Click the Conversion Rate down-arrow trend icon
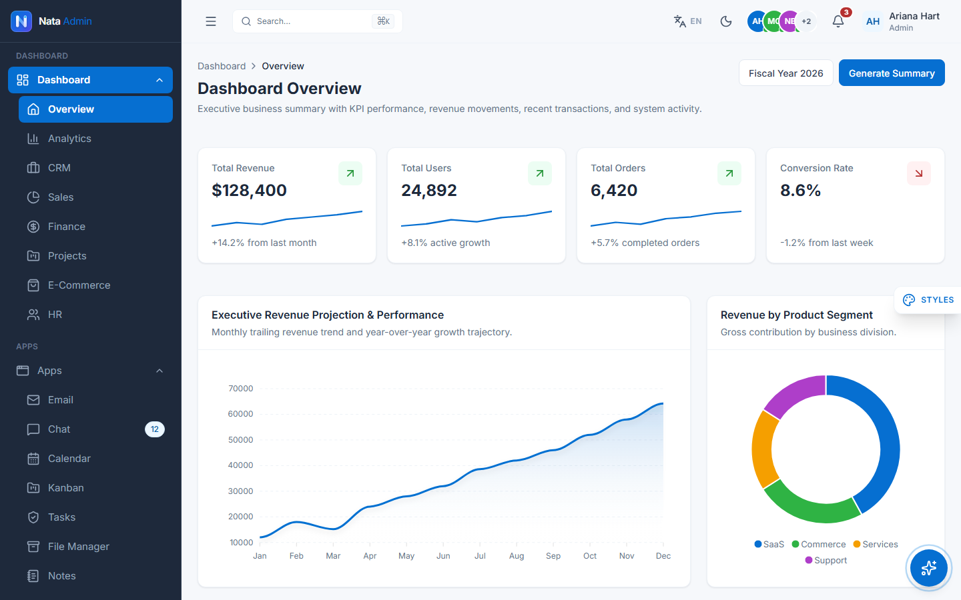961x600 pixels. click(x=919, y=173)
